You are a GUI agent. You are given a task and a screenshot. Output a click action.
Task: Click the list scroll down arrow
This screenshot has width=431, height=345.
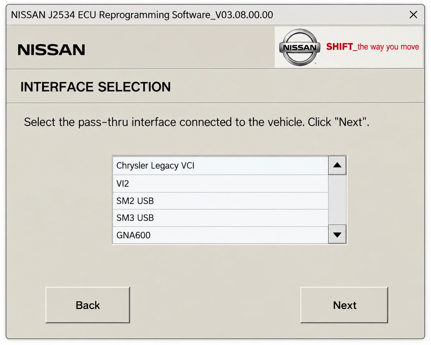tap(337, 235)
